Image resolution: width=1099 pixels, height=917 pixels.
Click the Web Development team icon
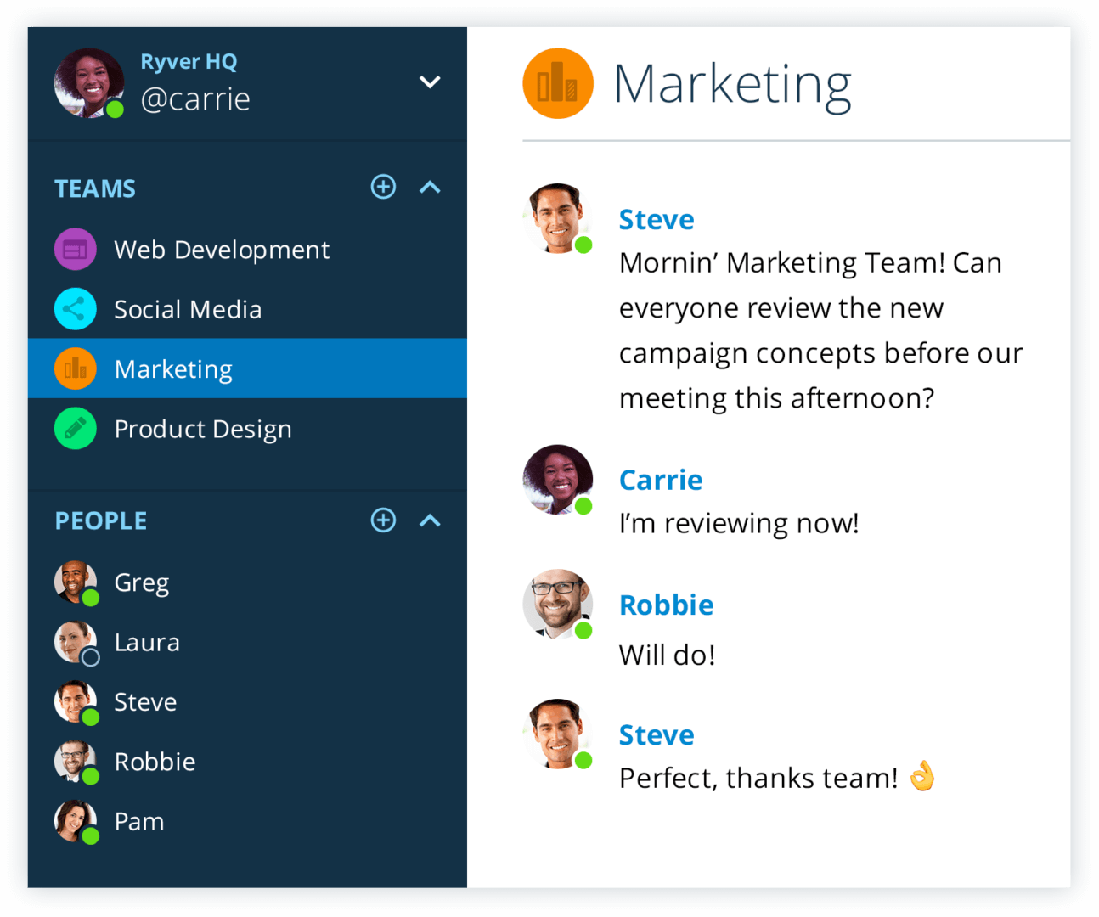(75, 249)
